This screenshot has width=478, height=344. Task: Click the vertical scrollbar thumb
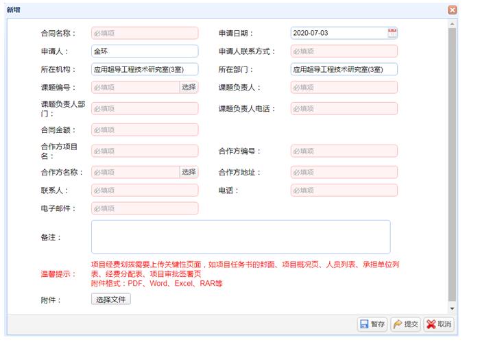(452, 164)
